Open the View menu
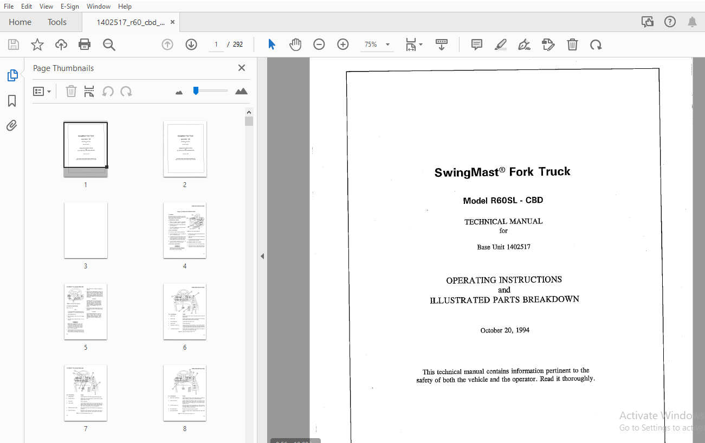705x443 pixels. pyautogui.click(x=46, y=6)
